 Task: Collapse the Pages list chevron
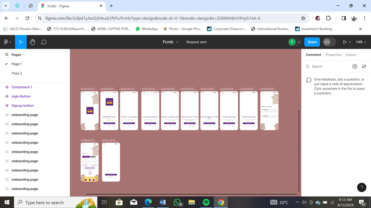(x=23, y=55)
